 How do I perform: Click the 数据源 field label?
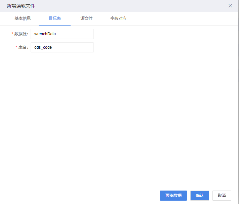[x=21, y=34]
